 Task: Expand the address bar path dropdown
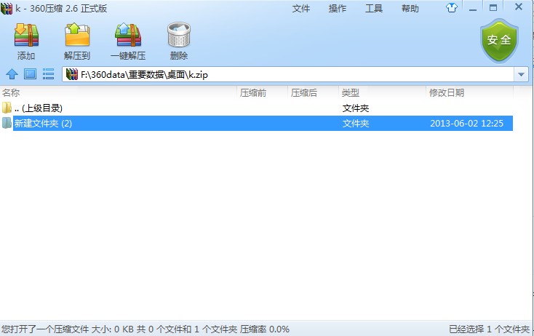click(x=521, y=74)
